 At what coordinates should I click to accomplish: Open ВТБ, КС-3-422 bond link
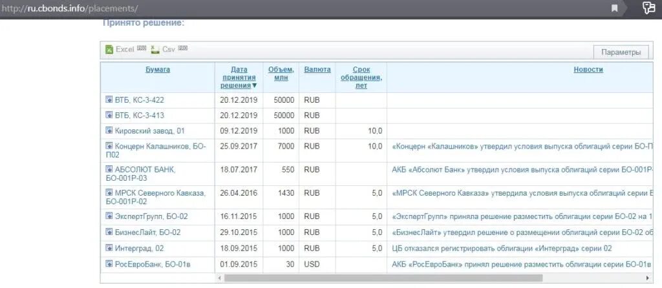point(140,100)
